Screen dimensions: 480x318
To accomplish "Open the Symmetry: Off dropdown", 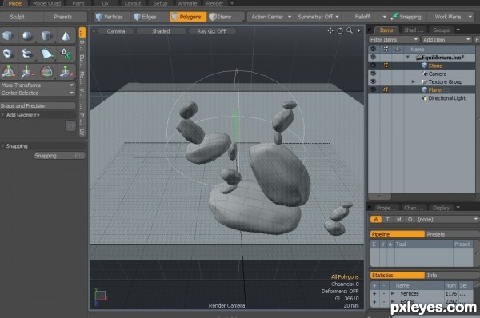I will (318, 17).
